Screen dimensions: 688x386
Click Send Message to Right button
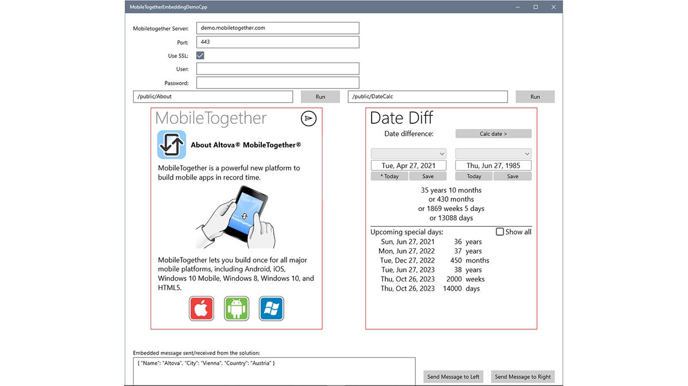tap(523, 377)
